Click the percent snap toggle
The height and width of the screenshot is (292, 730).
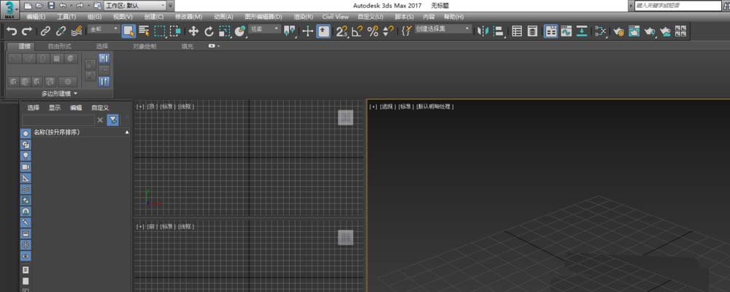(372, 31)
